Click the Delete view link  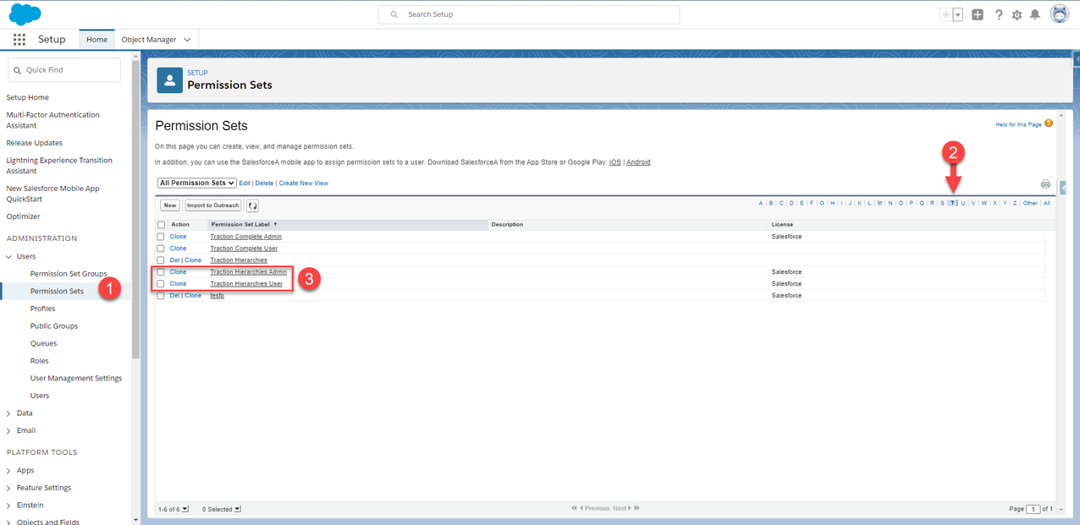tap(265, 183)
